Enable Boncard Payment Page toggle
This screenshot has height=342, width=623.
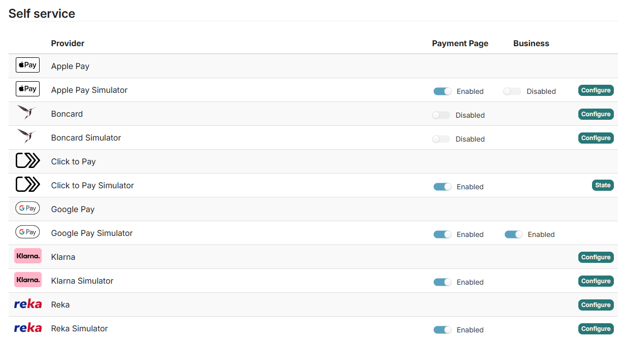[x=441, y=115]
